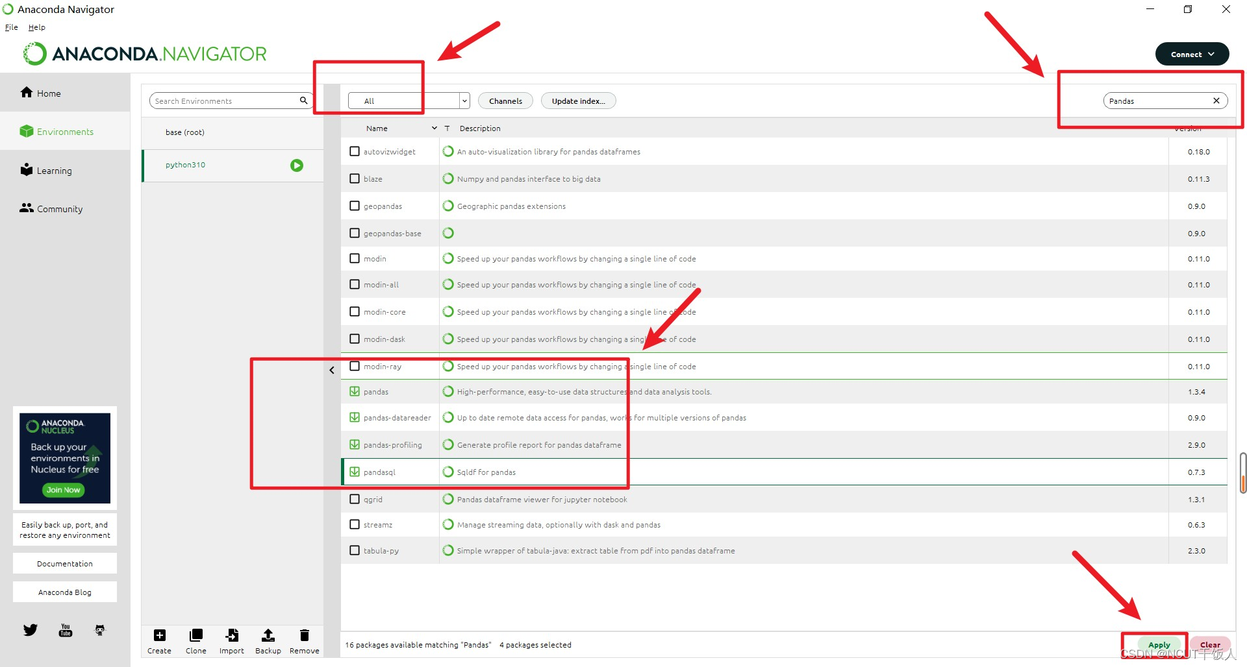Open the Anaconda Blog link
1247x667 pixels.
tap(65, 592)
